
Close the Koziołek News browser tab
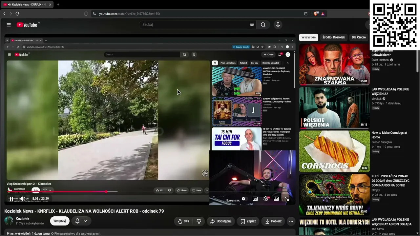coord(50,5)
